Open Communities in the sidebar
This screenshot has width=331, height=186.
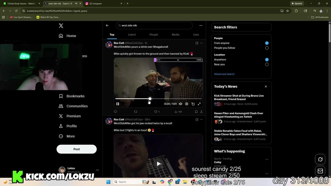click(x=73, y=106)
